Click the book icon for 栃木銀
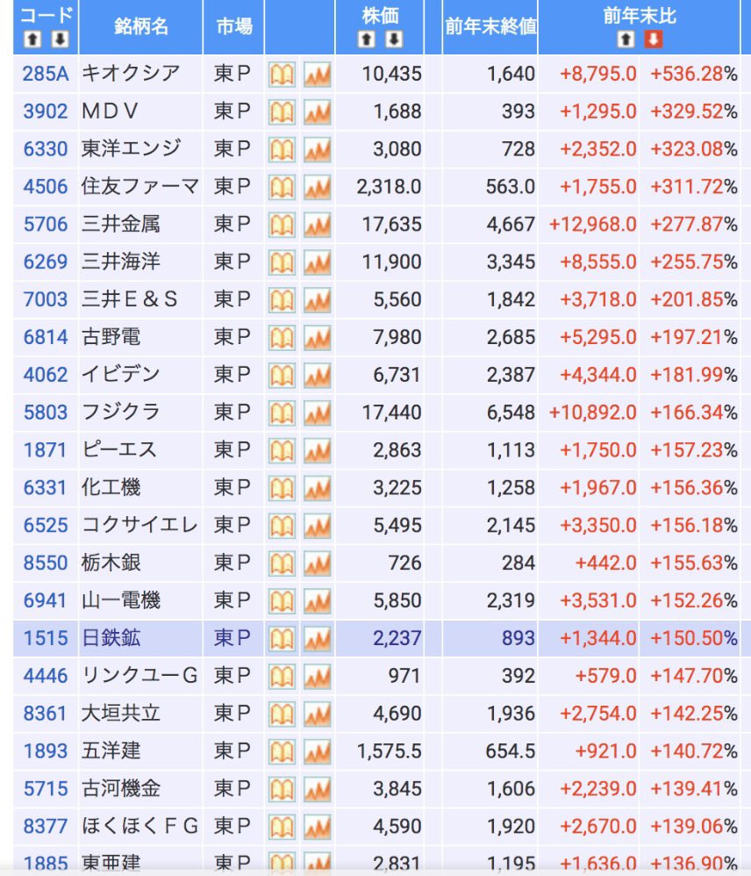Image resolution: width=751 pixels, height=876 pixels. coord(281,563)
